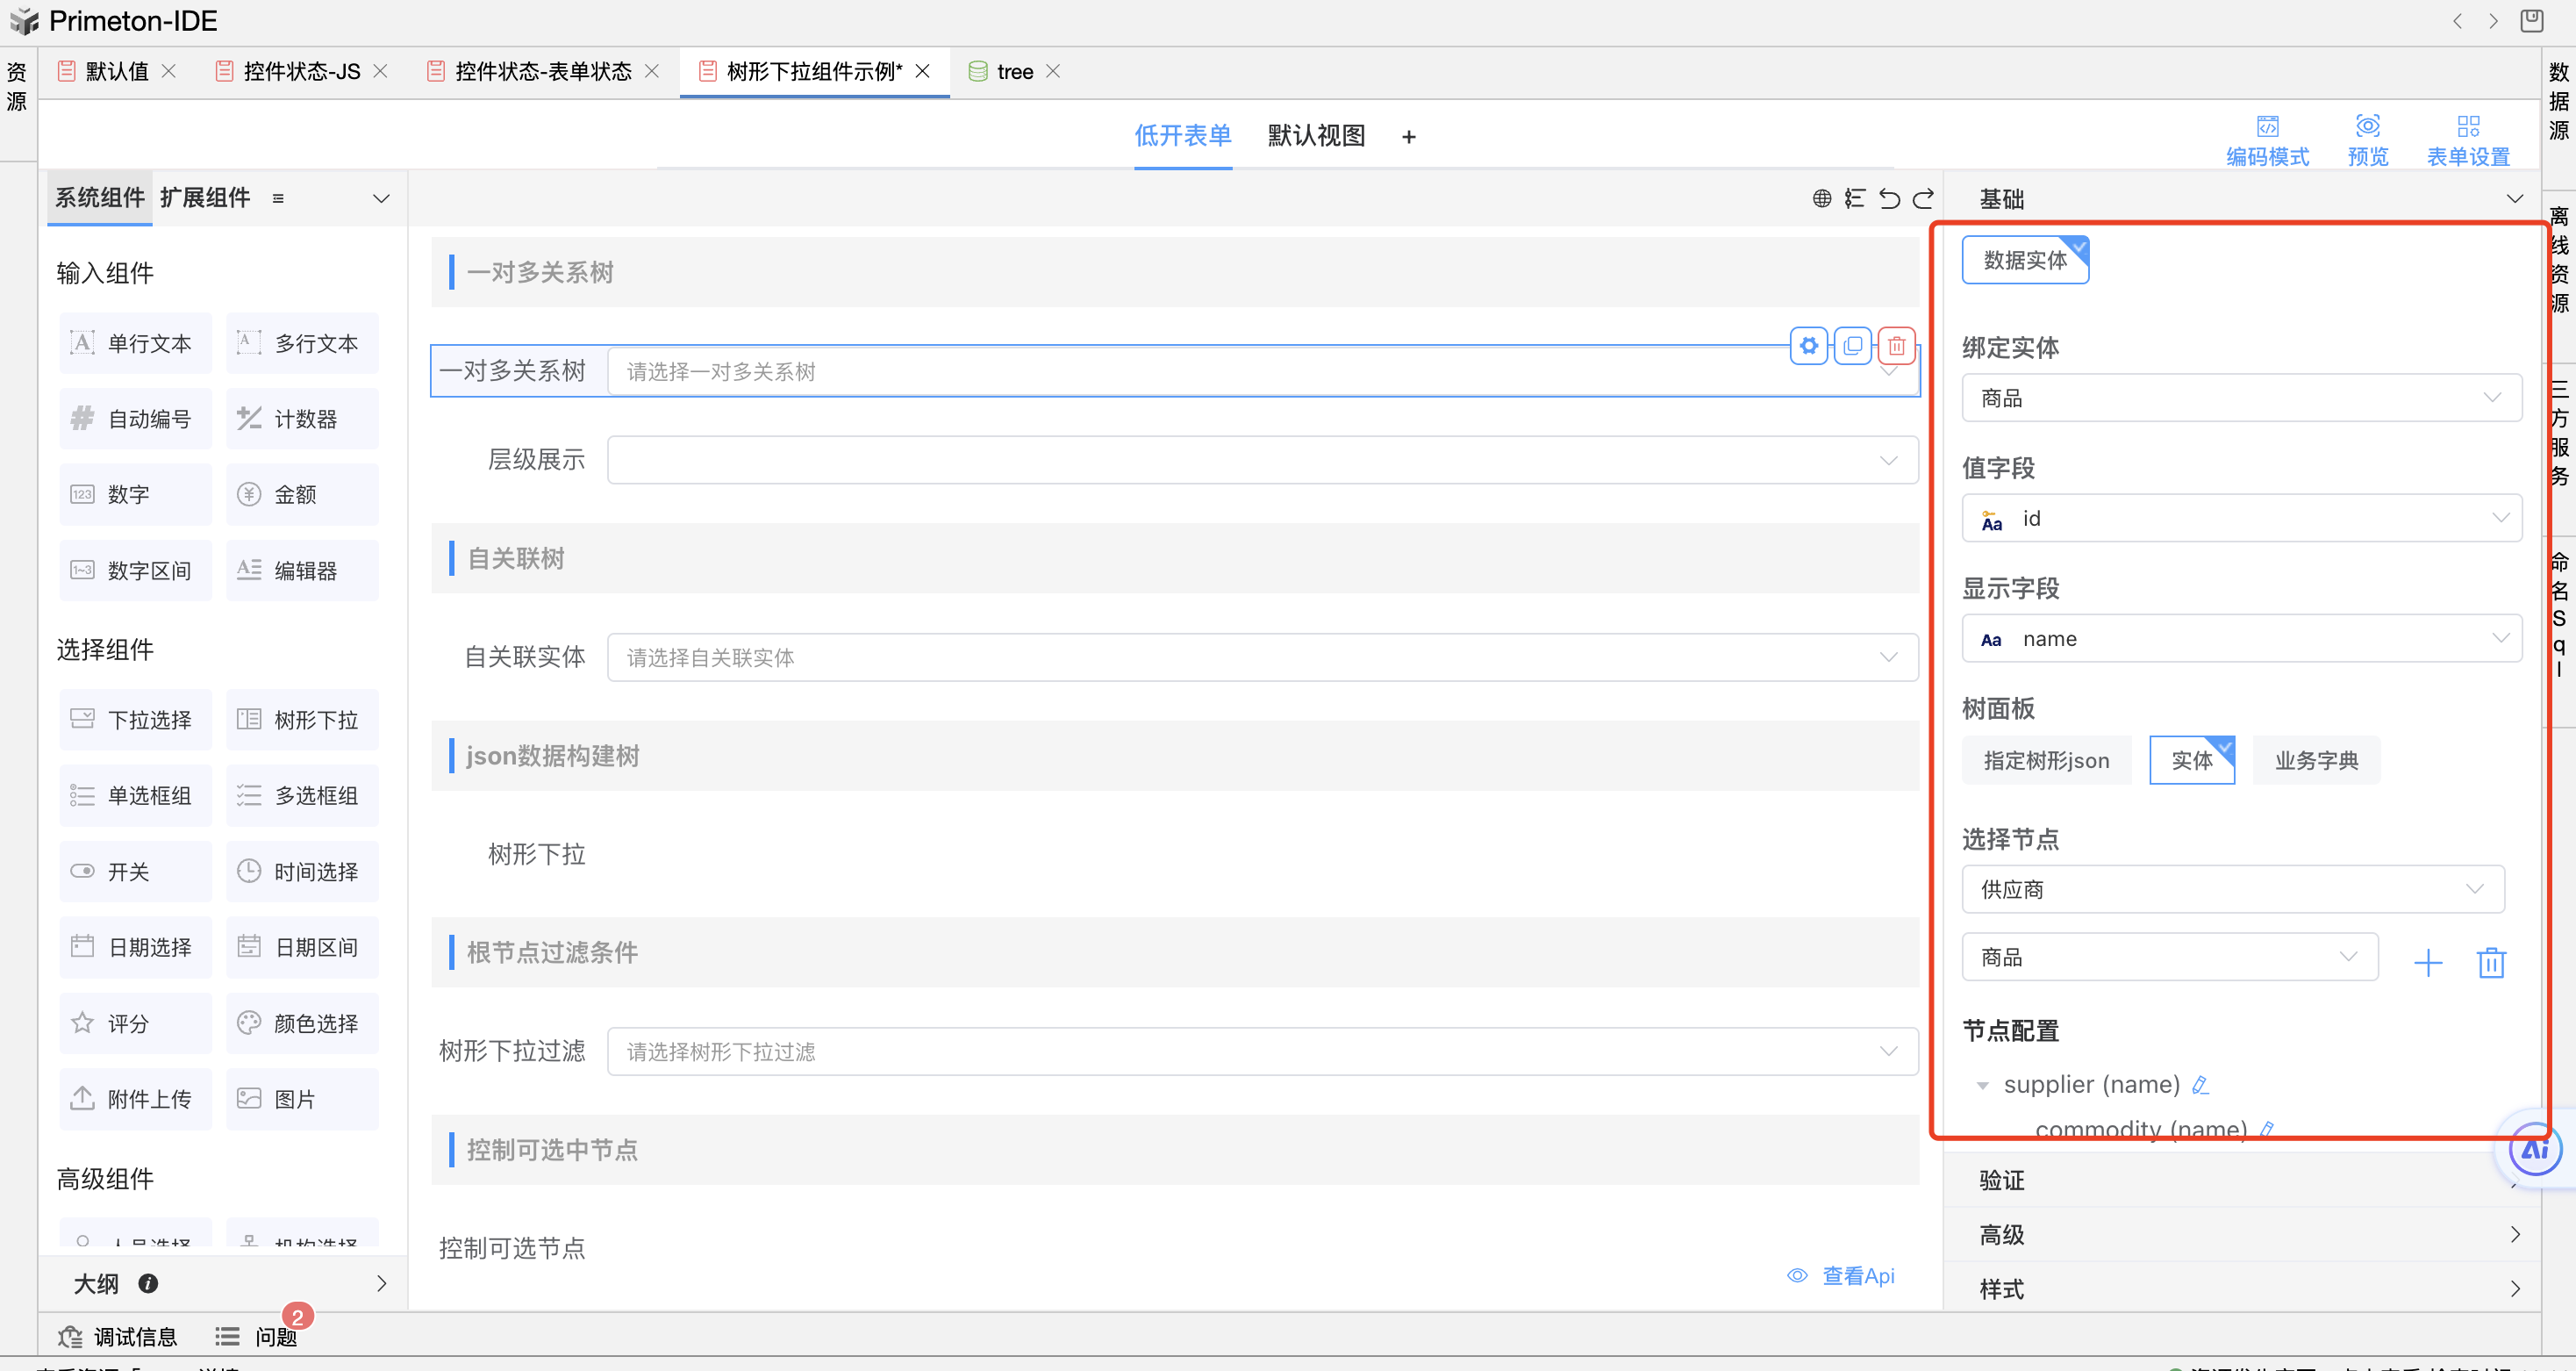Open the 绑定实体 dropdown showing 商品
Screen dimensions: 2576x1371
pos(2240,398)
